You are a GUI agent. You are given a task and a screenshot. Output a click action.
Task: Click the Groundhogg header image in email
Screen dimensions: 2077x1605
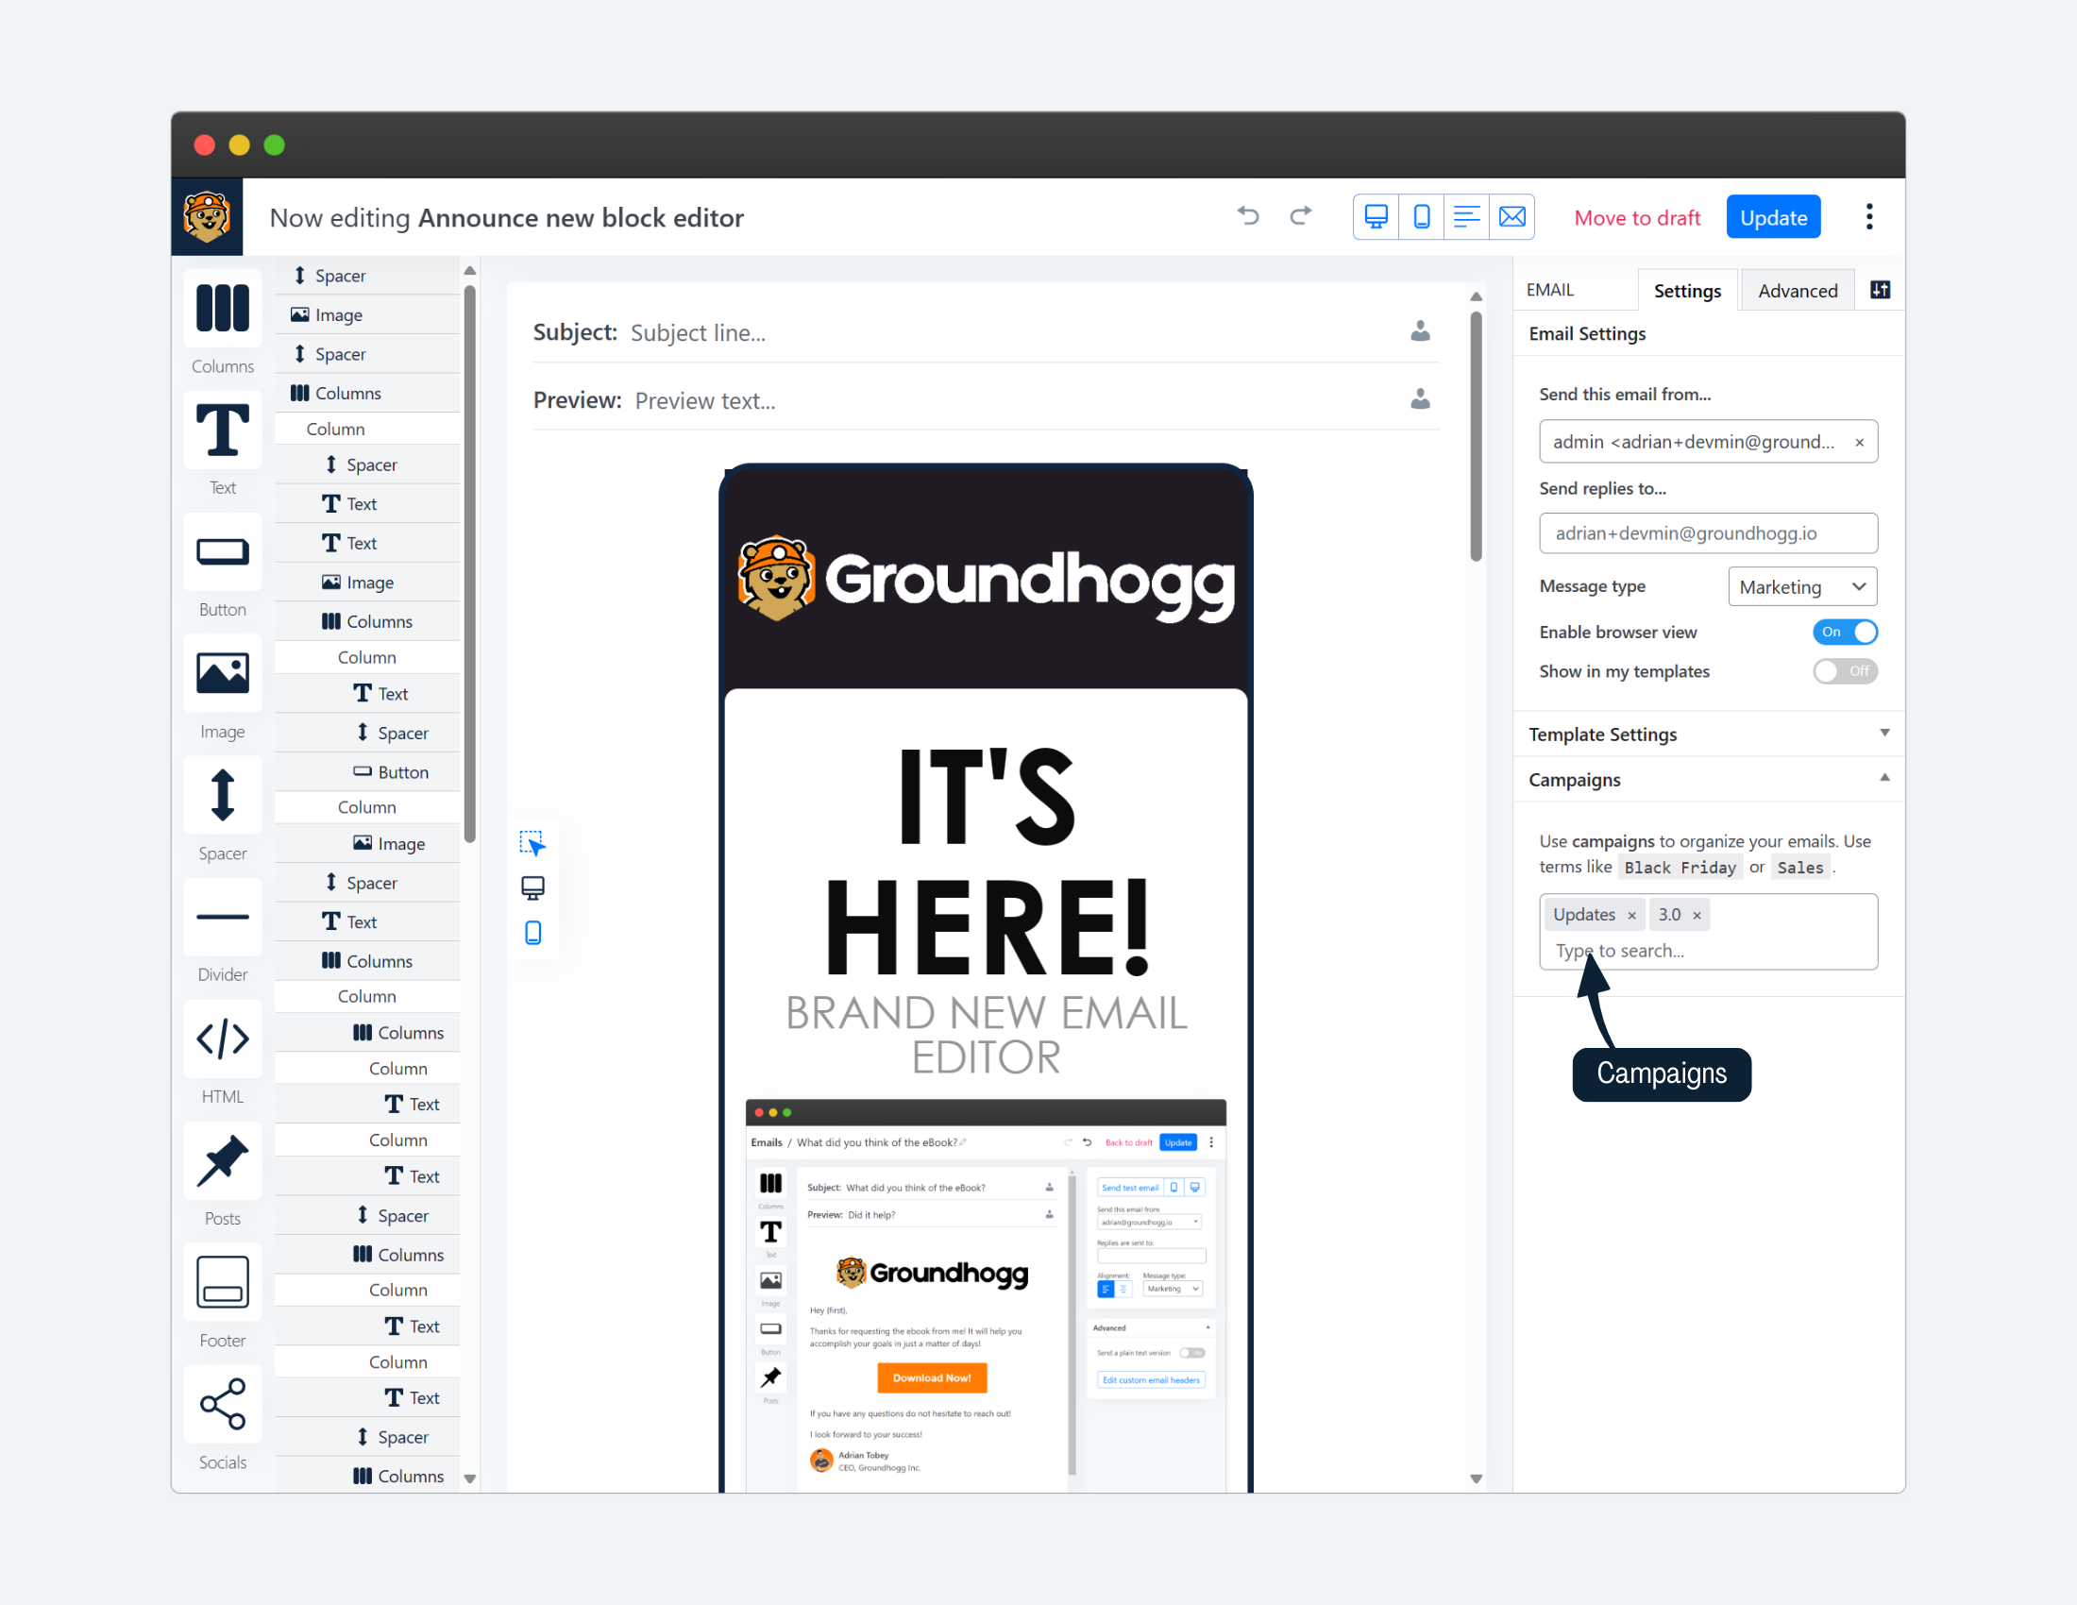coord(987,578)
